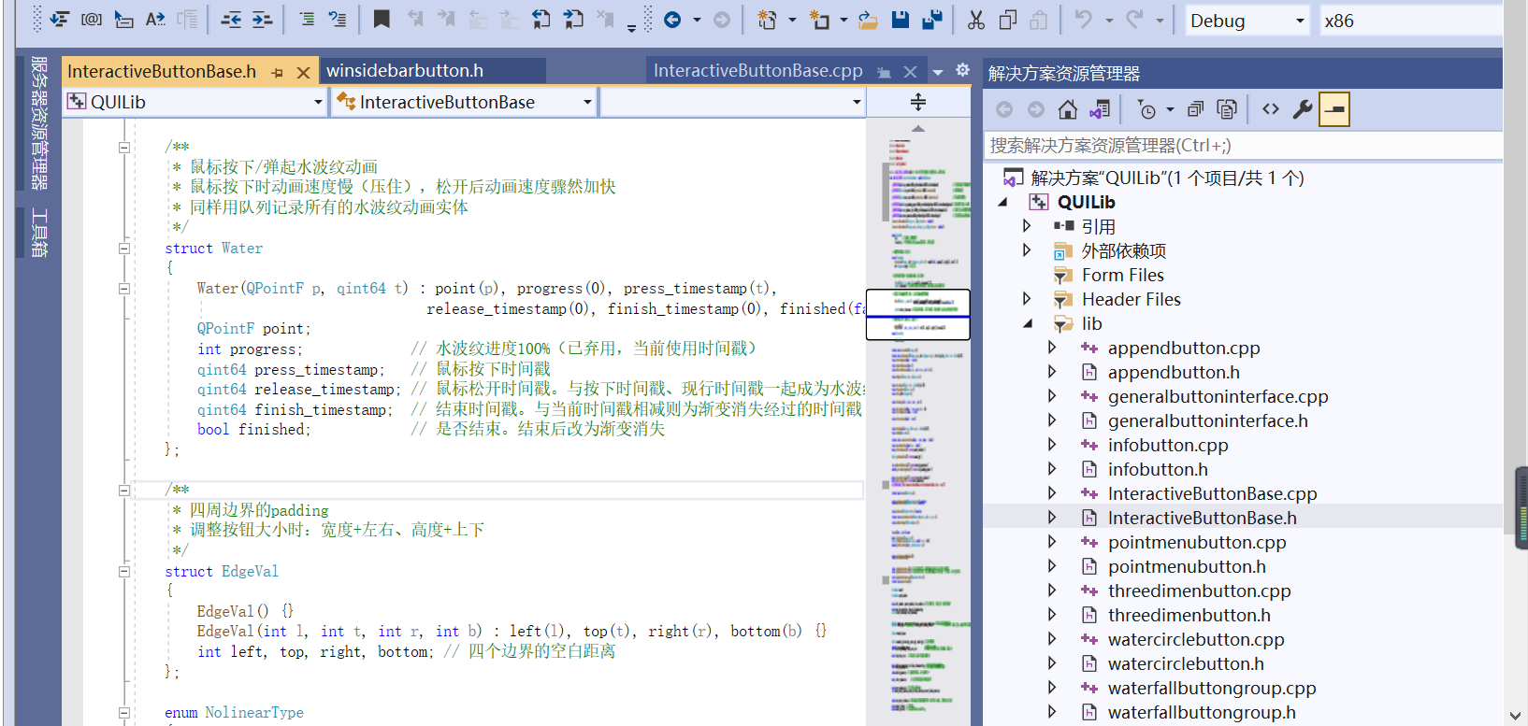Select Form Files in the tree

[1123, 275]
